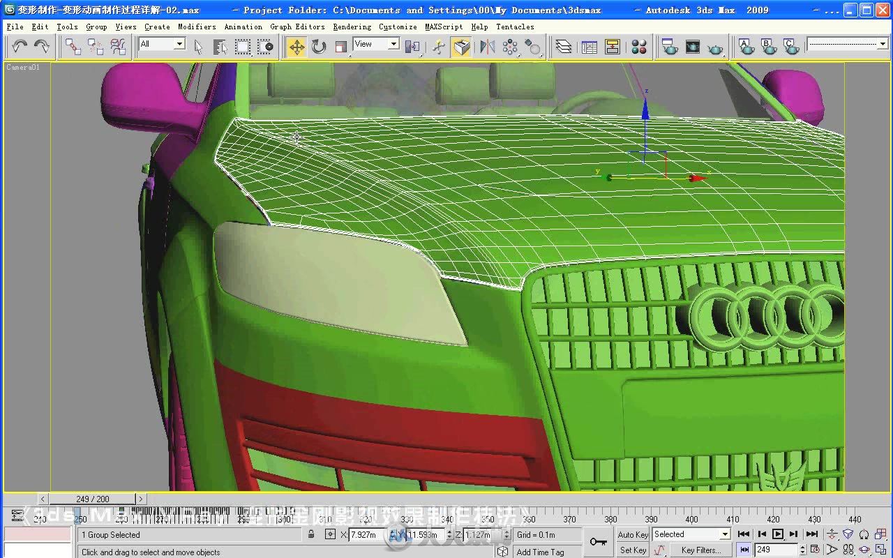Click the large Set Keys key icon
This screenshot has height=558, width=893.
[598, 542]
